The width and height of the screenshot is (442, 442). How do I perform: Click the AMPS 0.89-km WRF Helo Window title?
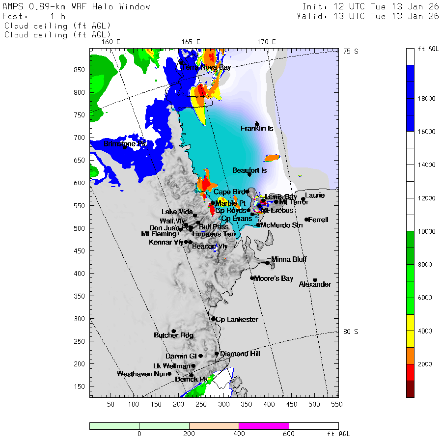click(76, 7)
